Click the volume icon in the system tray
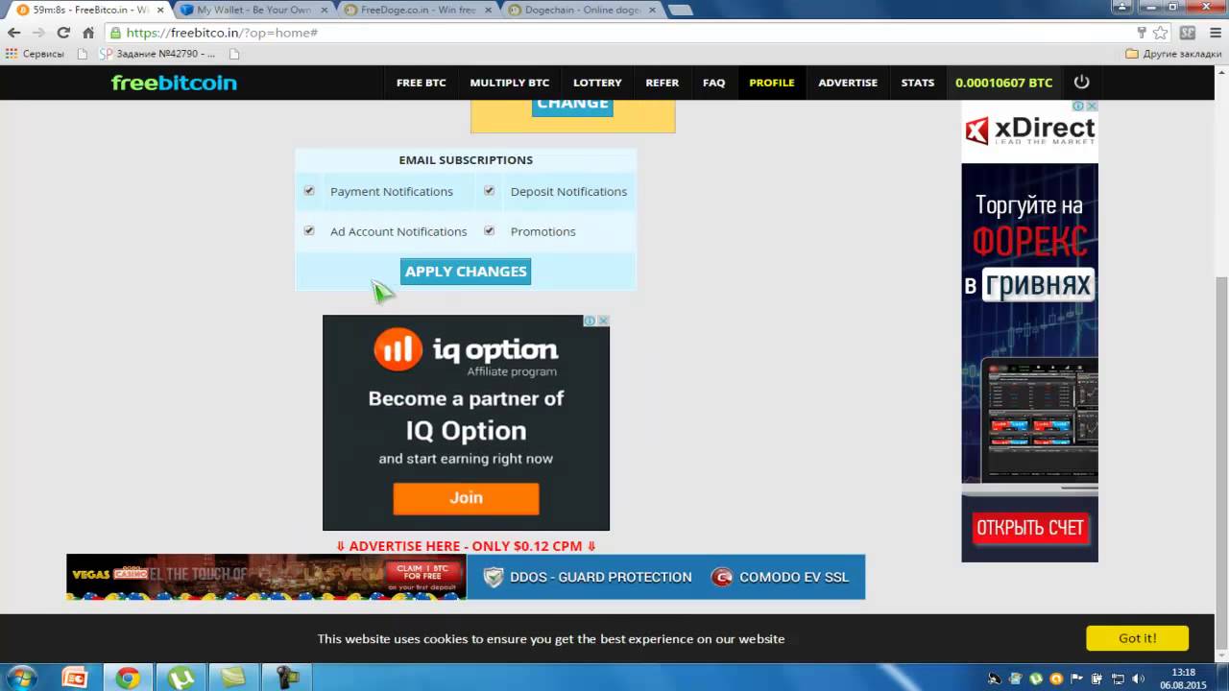 coord(1139,679)
